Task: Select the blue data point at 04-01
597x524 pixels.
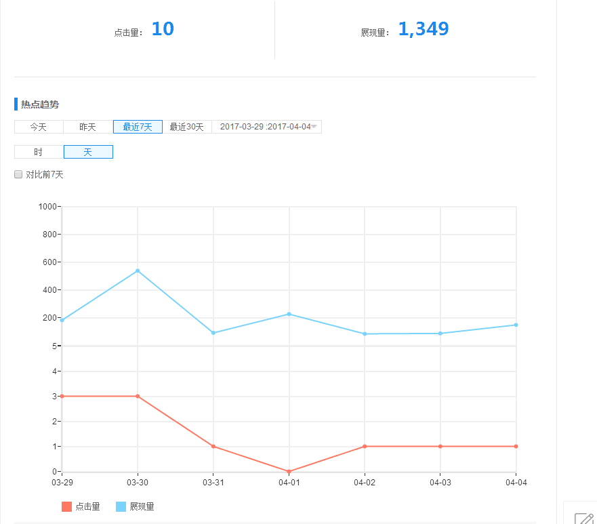Action: point(289,314)
